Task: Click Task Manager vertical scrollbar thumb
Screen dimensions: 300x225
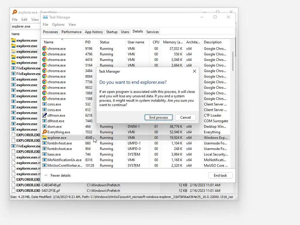Action: tap(233, 61)
